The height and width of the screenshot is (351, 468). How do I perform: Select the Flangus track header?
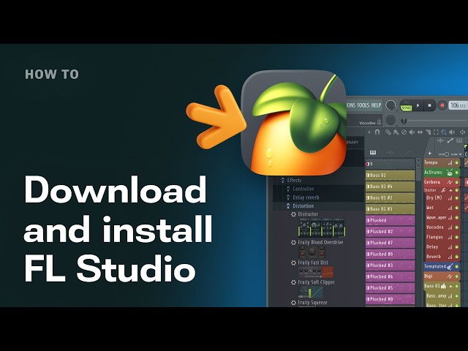(442, 237)
